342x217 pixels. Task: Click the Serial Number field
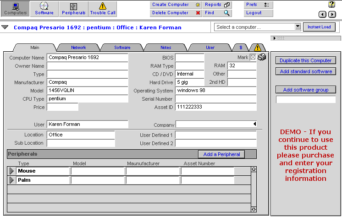[x=216, y=99]
